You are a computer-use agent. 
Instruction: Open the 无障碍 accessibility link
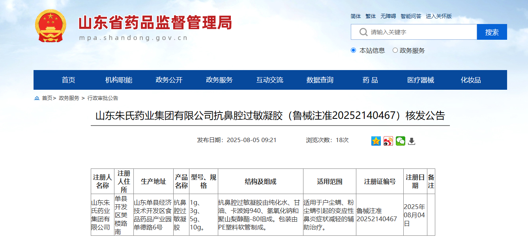pos(388,16)
